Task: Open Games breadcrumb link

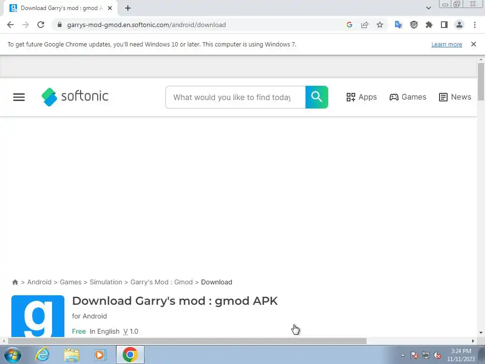Action: click(x=71, y=282)
